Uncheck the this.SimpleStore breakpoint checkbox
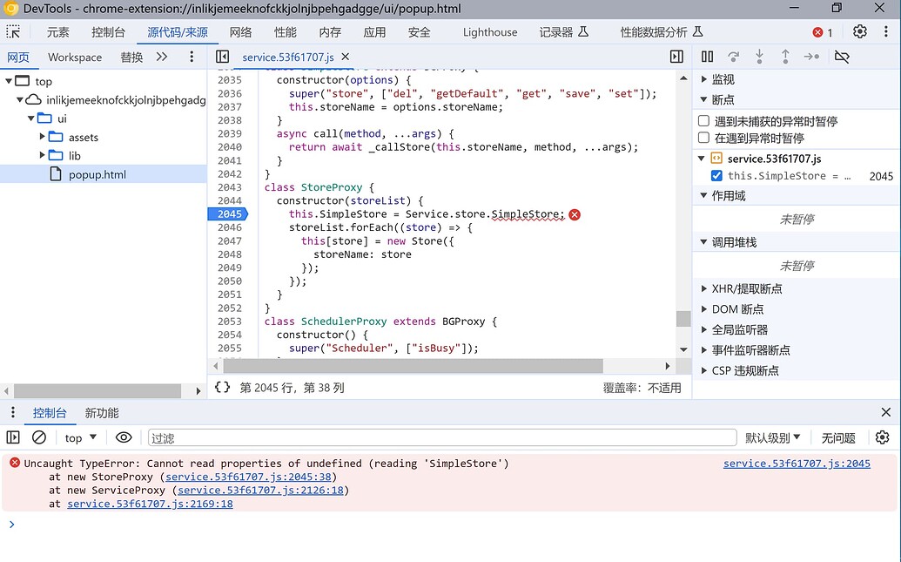Image resolution: width=901 pixels, height=562 pixels. (716, 175)
